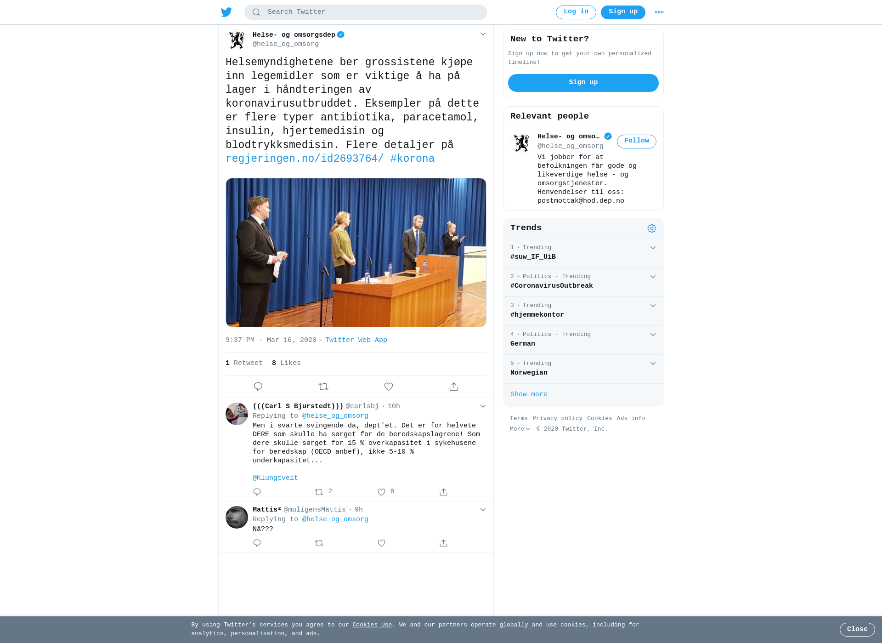The height and width of the screenshot is (643, 882).
Task: Click the Twitter bird logo
Action: [x=226, y=12]
